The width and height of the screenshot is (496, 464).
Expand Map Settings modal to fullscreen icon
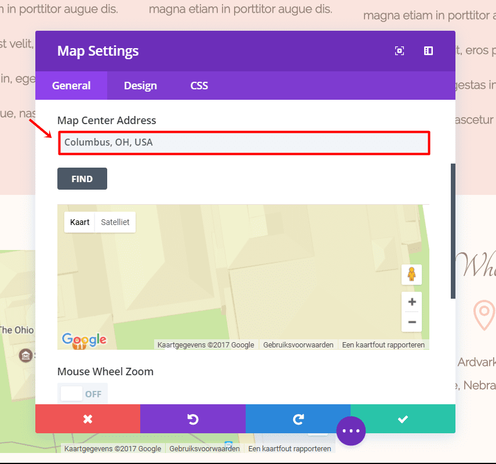(399, 50)
